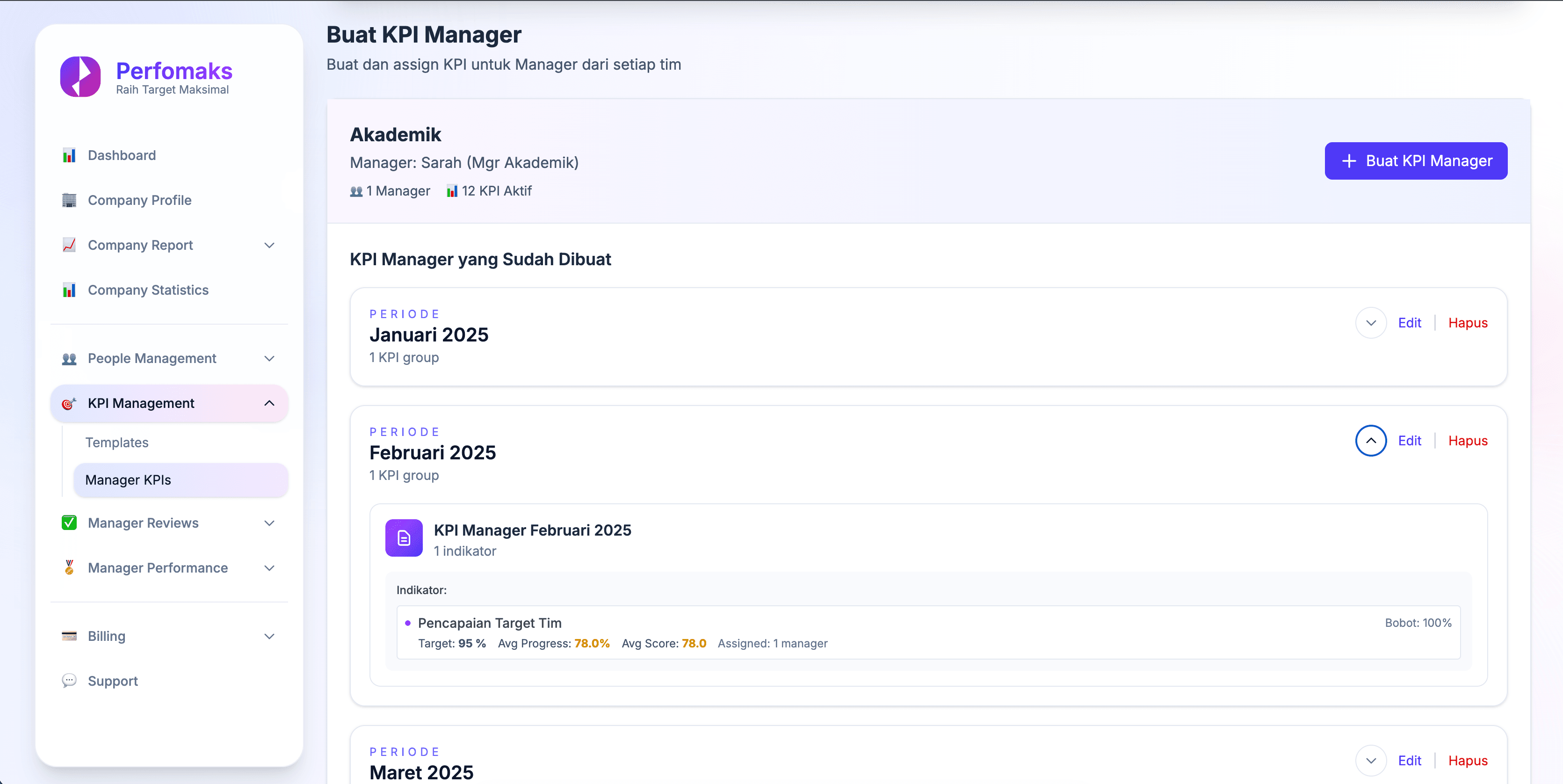The height and width of the screenshot is (784, 1563).
Task: Expand People Management submenu chevron
Action: point(269,358)
